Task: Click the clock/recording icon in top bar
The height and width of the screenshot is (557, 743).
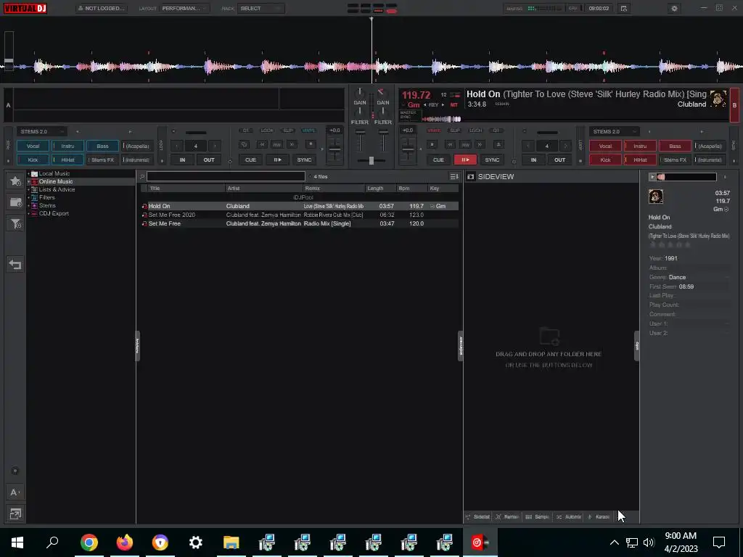Action: pos(623,8)
